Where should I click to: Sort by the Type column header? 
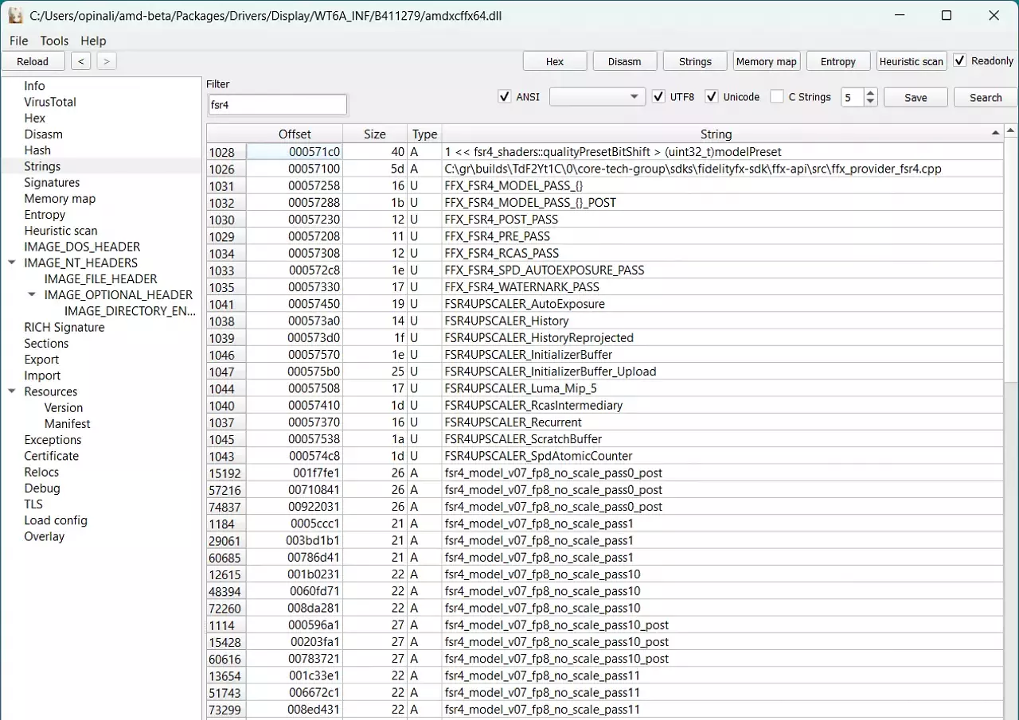[x=424, y=134]
